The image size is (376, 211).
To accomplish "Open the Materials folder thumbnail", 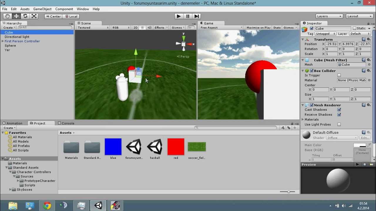I will [71, 147].
